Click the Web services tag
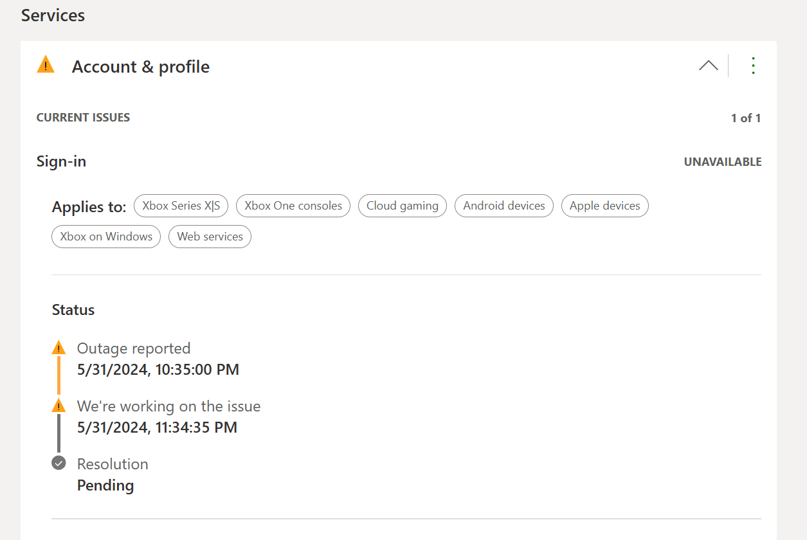Image resolution: width=807 pixels, height=540 pixels. click(x=210, y=237)
